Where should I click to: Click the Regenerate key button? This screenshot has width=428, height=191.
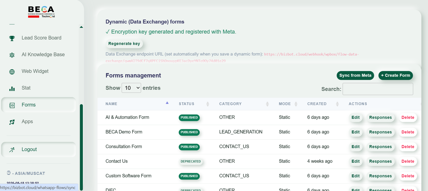tap(124, 43)
